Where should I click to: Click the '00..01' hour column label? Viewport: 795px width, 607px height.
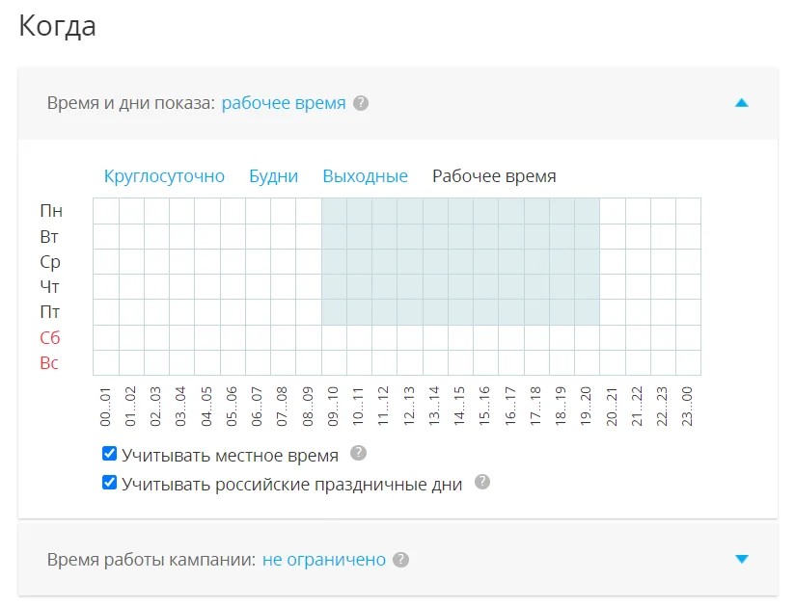pos(106,406)
